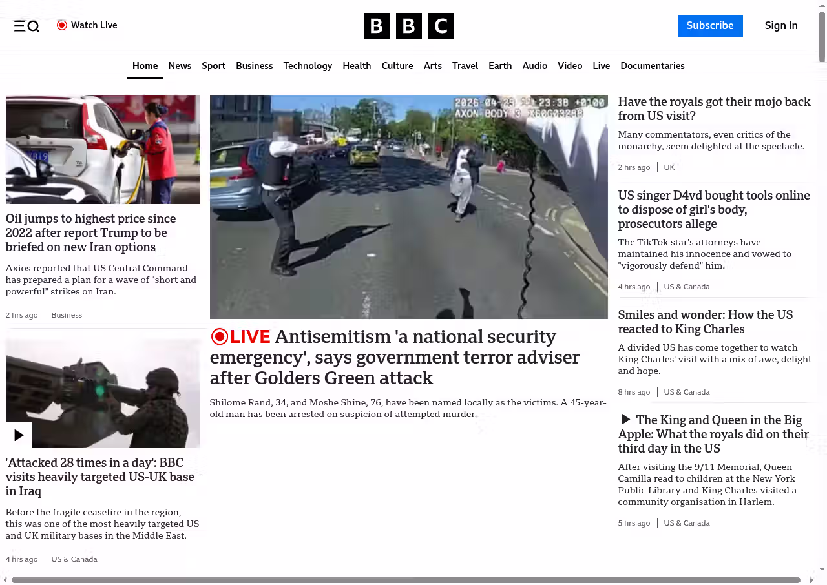
Task: Open the hamburger menu and search icon
Action: (26, 26)
